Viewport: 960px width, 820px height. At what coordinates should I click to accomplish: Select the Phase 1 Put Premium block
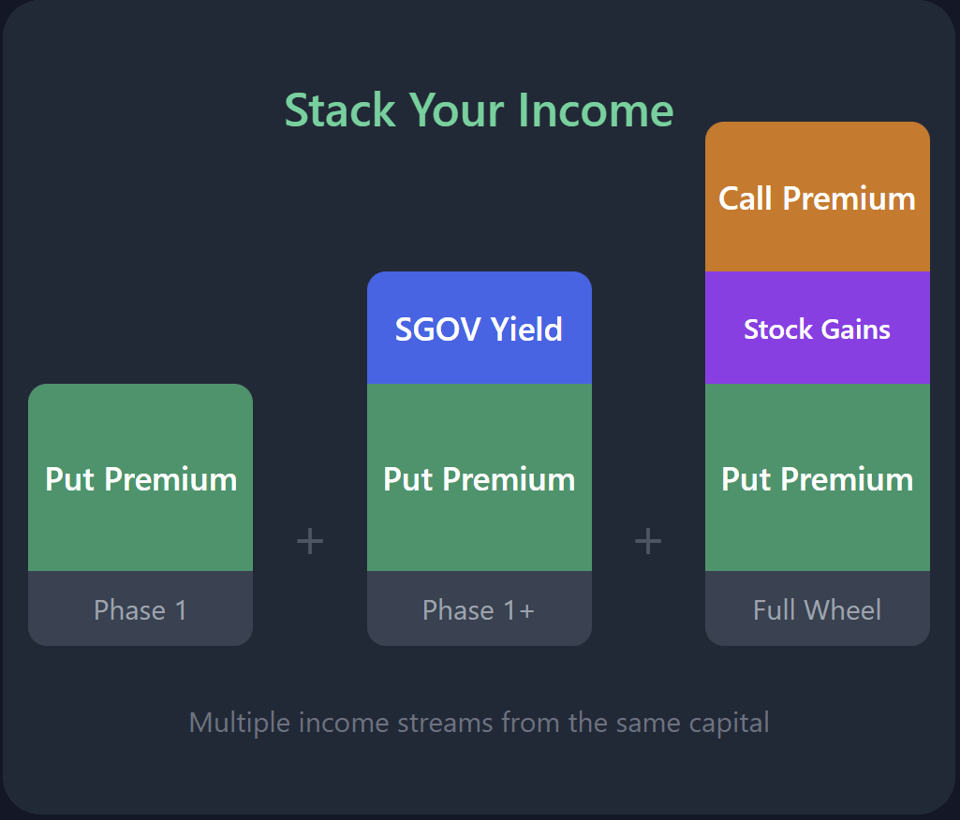tap(140, 477)
